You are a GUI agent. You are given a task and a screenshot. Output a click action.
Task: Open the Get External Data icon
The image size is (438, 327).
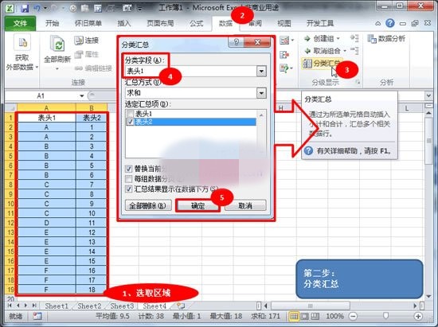pos(22,43)
